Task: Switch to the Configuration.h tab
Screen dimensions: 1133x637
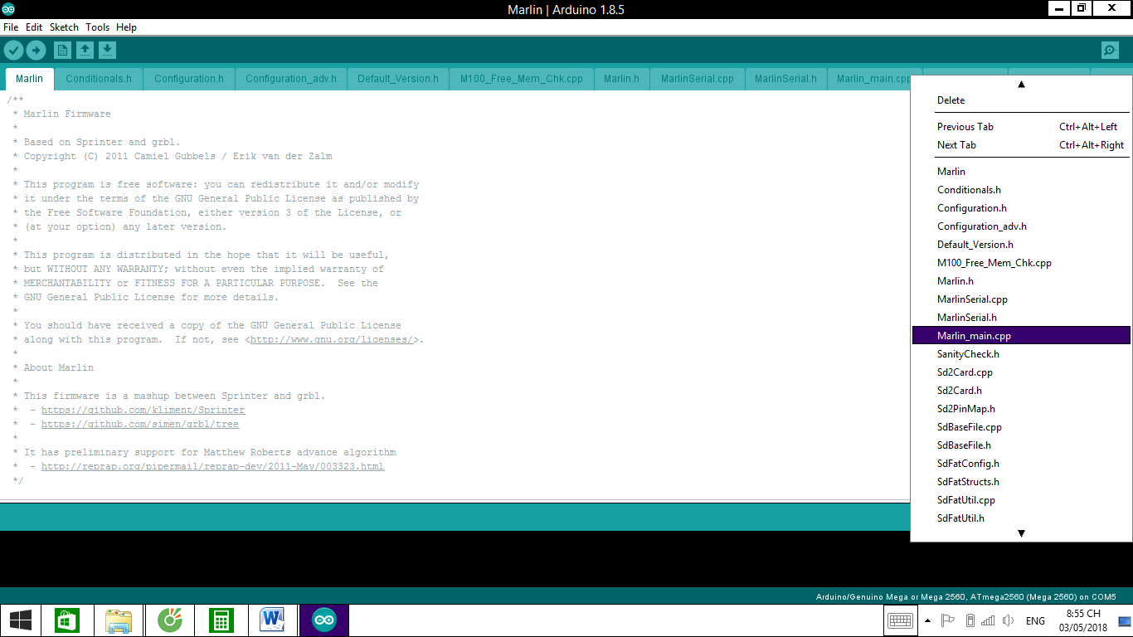Action: (189, 79)
